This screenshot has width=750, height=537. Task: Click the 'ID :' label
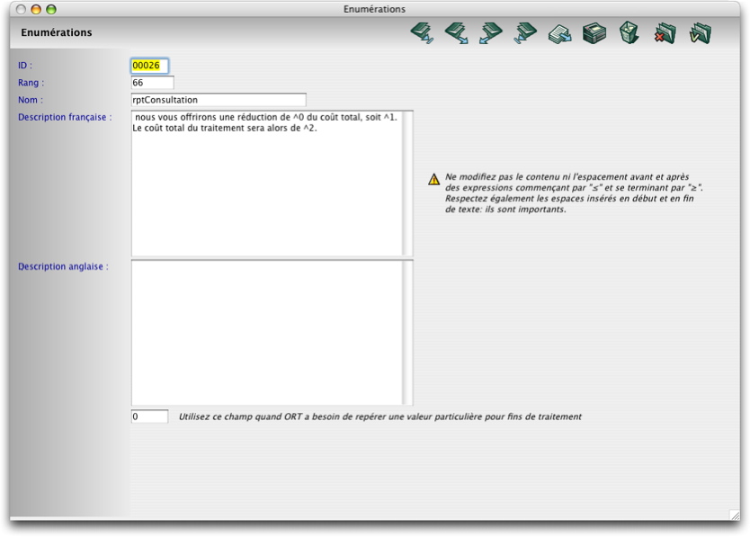click(x=25, y=66)
